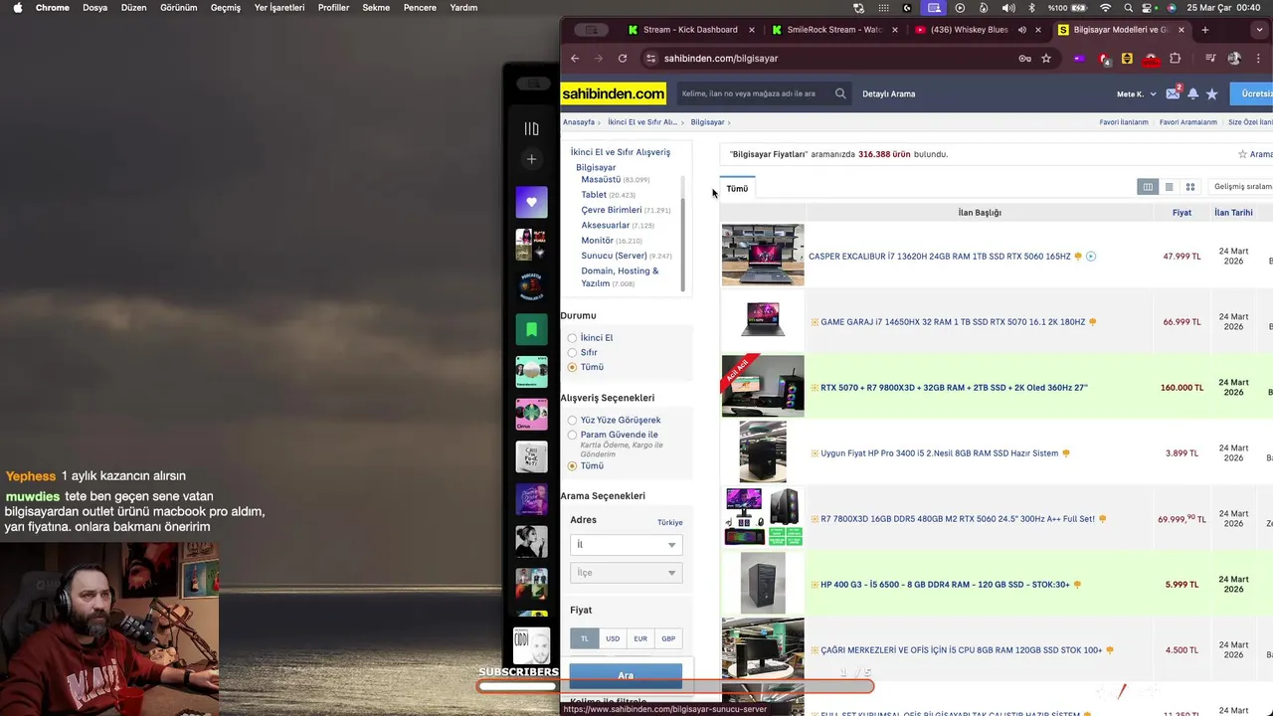Open the Chrome extensions puzzle icon

point(1175,59)
